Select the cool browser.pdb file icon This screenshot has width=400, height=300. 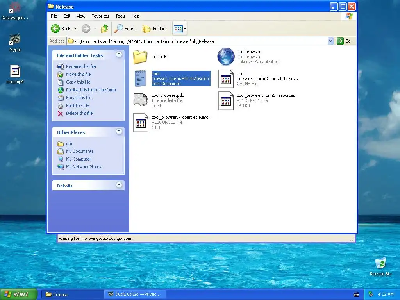[140, 100]
